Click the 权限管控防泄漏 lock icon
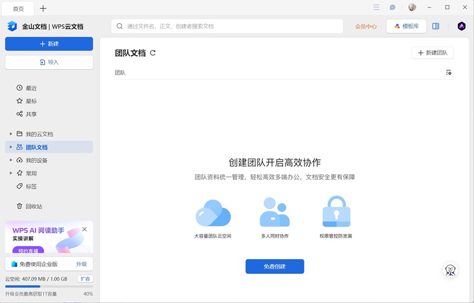Viewport: 474px width, 303px height. point(336,211)
